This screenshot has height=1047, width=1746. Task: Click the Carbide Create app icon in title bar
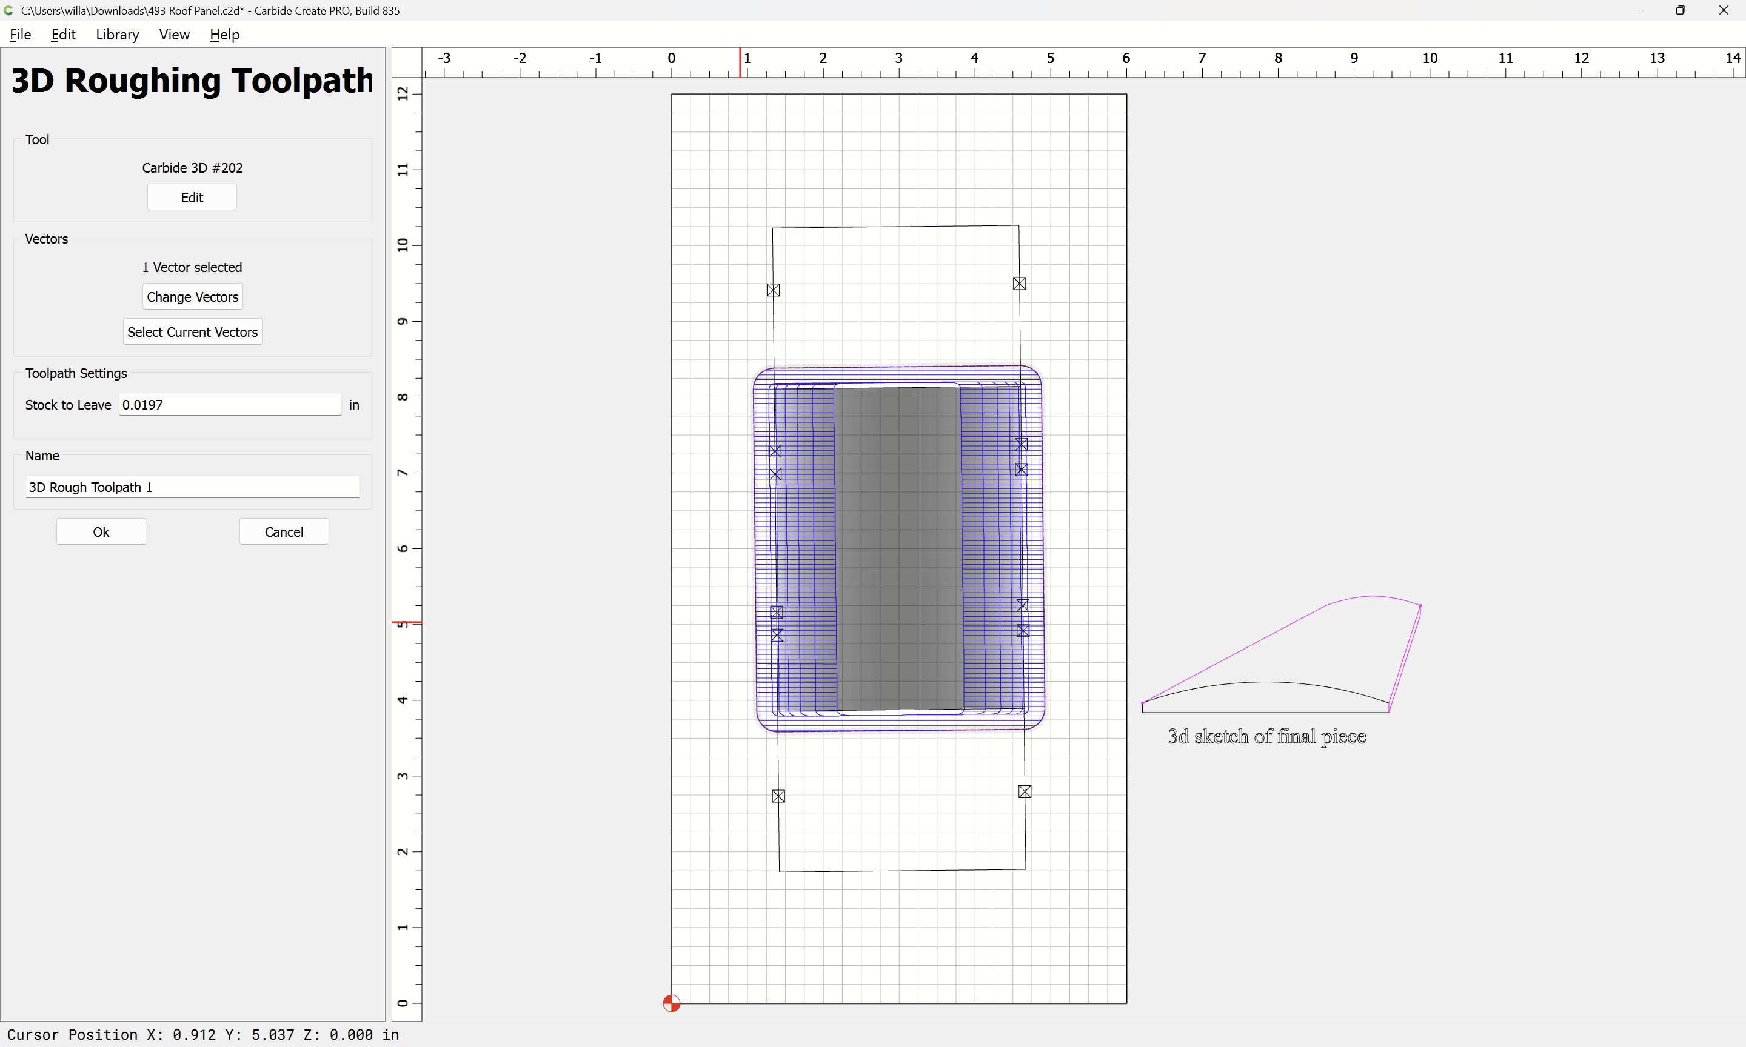[8, 10]
